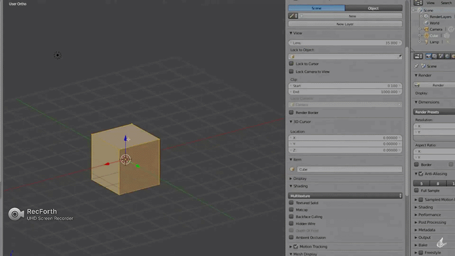This screenshot has height=256, width=455.
Task: Enable the Matcap checkbox
Action: pos(291,210)
